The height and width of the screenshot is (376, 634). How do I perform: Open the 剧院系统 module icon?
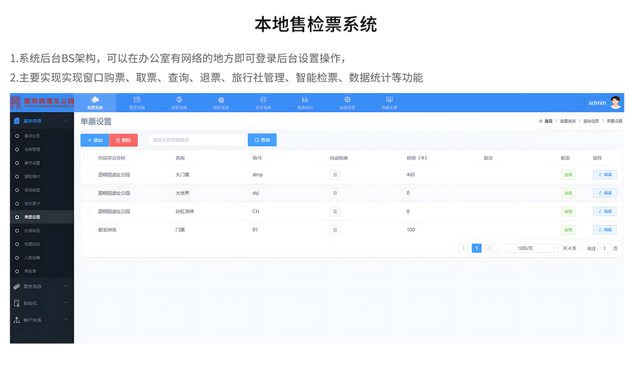tap(221, 99)
